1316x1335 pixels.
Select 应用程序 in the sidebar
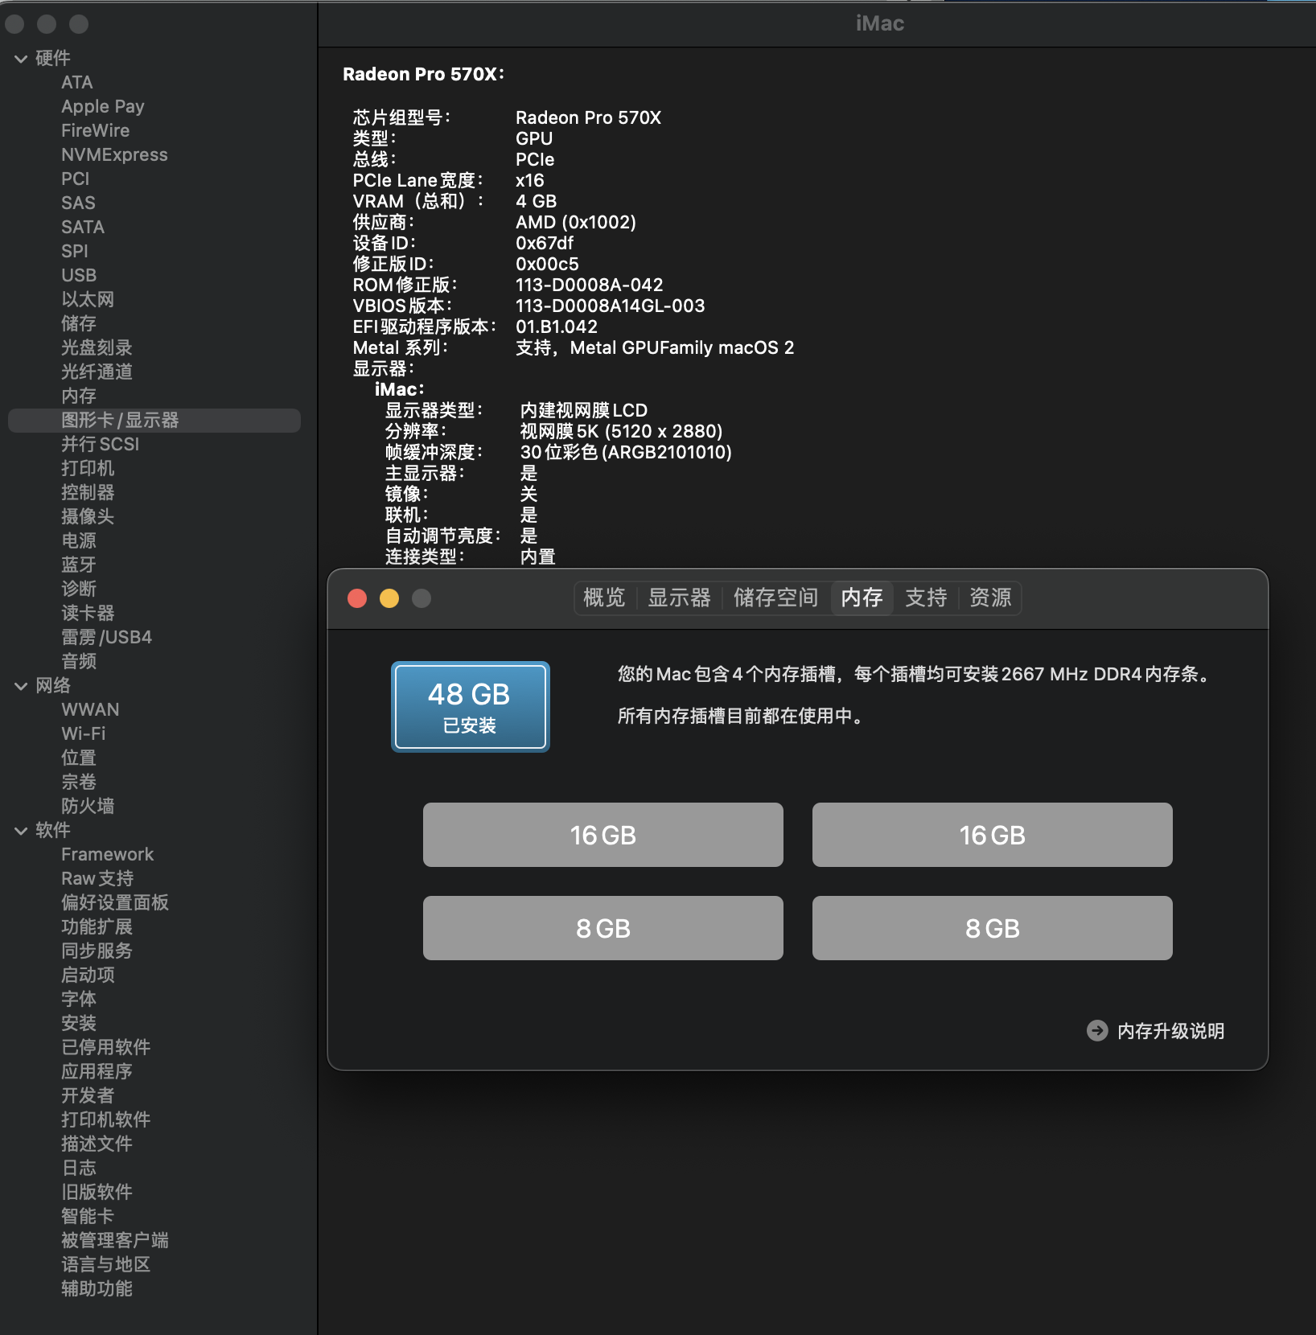[97, 1071]
